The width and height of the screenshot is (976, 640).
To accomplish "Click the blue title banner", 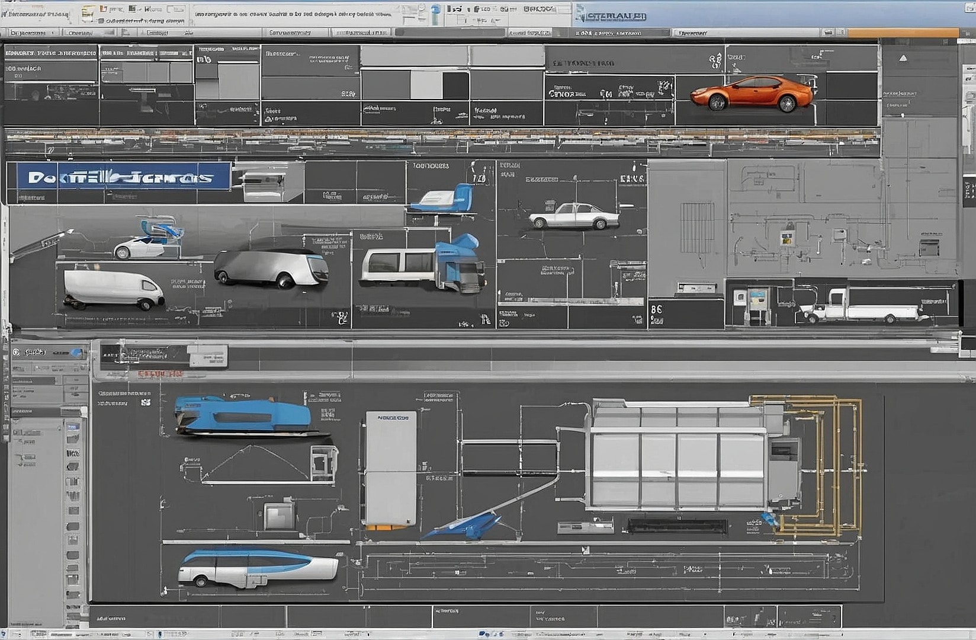I will [x=123, y=176].
